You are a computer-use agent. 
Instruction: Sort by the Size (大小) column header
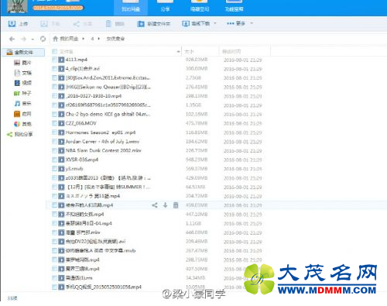(x=189, y=52)
